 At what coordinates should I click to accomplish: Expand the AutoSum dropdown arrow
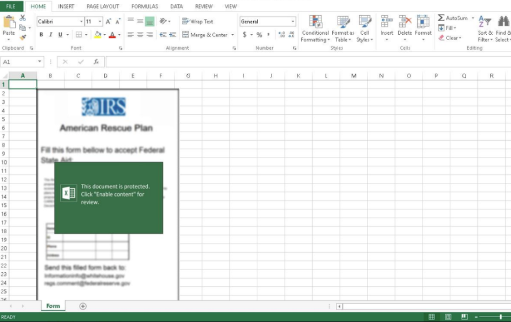pos(473,18)
